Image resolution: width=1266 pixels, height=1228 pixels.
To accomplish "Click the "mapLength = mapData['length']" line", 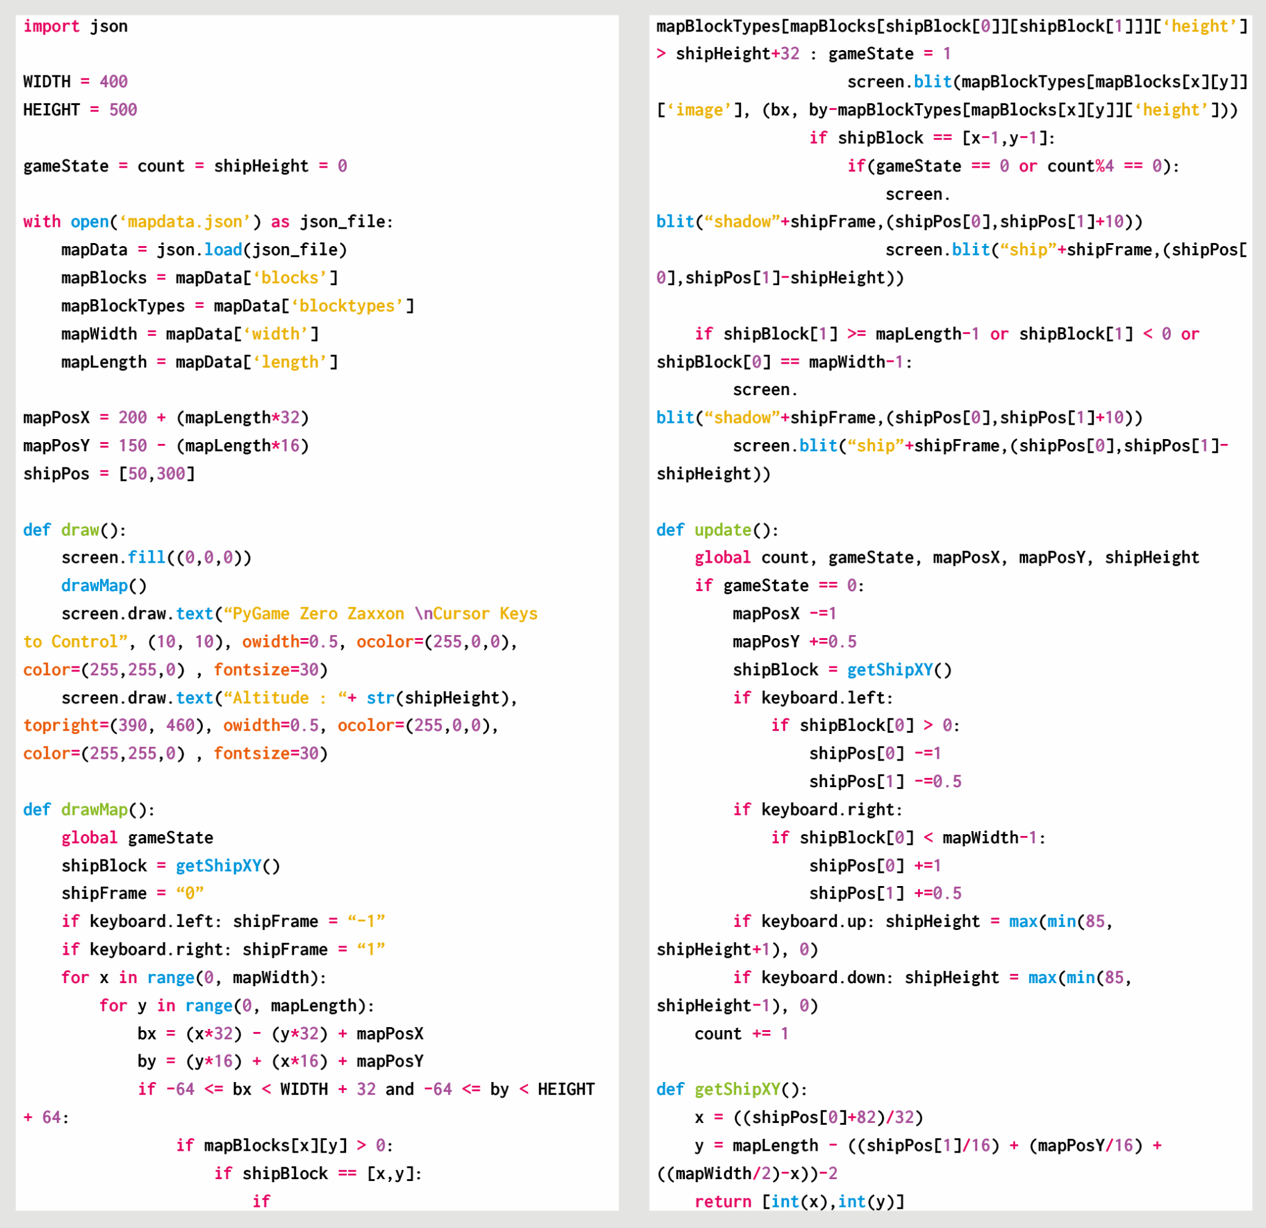I will [200, 362].
